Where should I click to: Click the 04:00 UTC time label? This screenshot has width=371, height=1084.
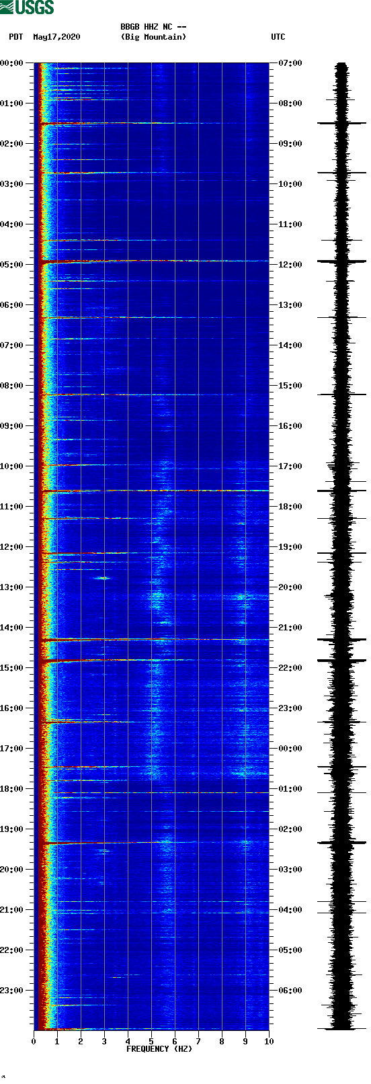coord(290,910)
